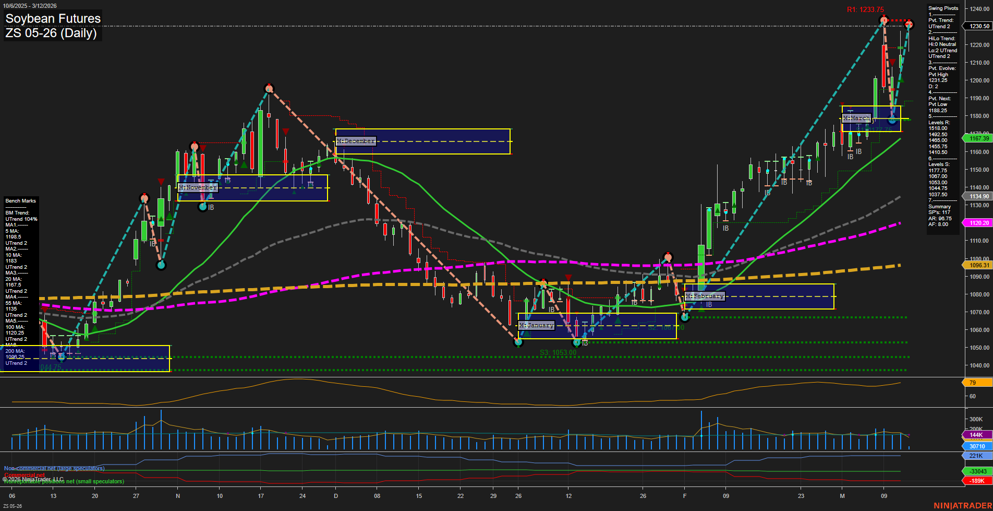Viewport: 993px width, 511px height.
Task: Click the NINJATRADER logo
Action: [962, 506]
